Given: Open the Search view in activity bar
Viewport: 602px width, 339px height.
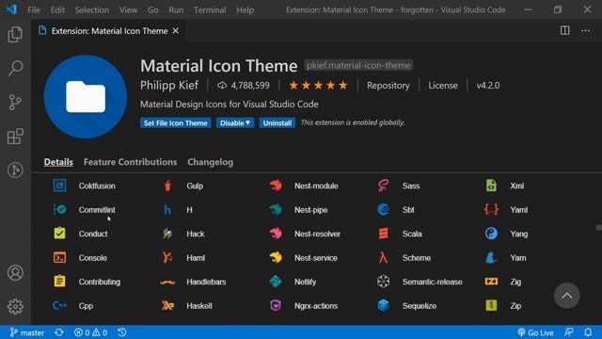Looking at the screenshot, I should [15, 68].
